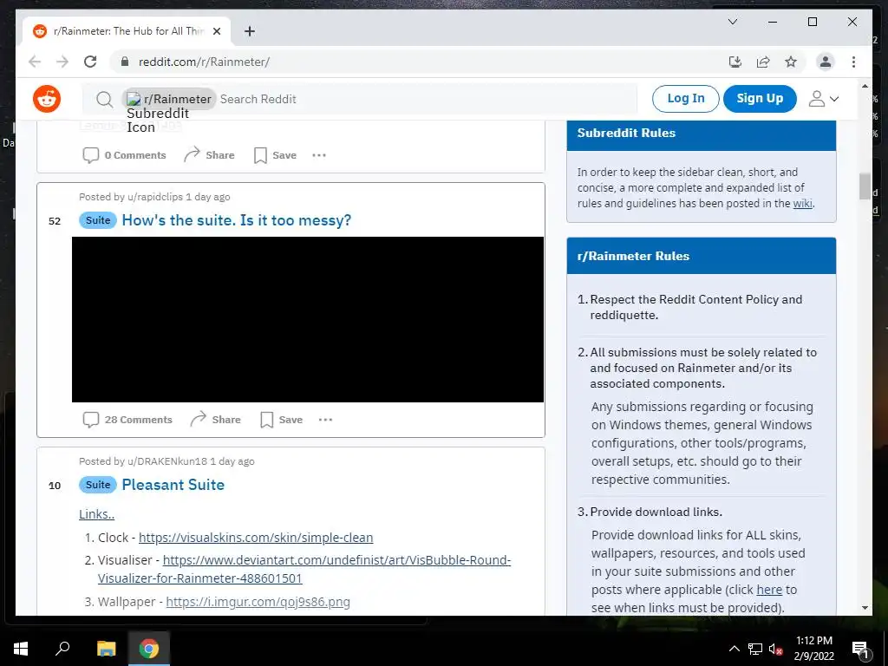The width and height of the screenshot is (888, 666).
Task: Expand the Reddit user menu dropdown
Action: point(824,99)
